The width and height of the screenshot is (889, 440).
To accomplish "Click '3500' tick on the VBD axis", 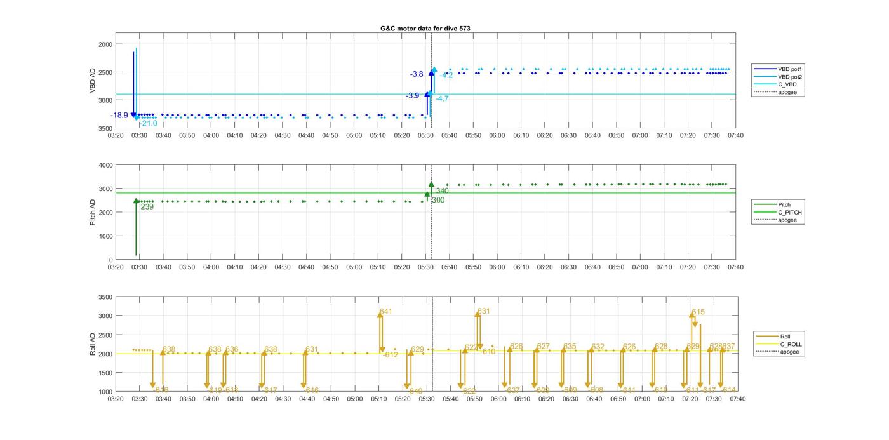I will tap(105, 128).
